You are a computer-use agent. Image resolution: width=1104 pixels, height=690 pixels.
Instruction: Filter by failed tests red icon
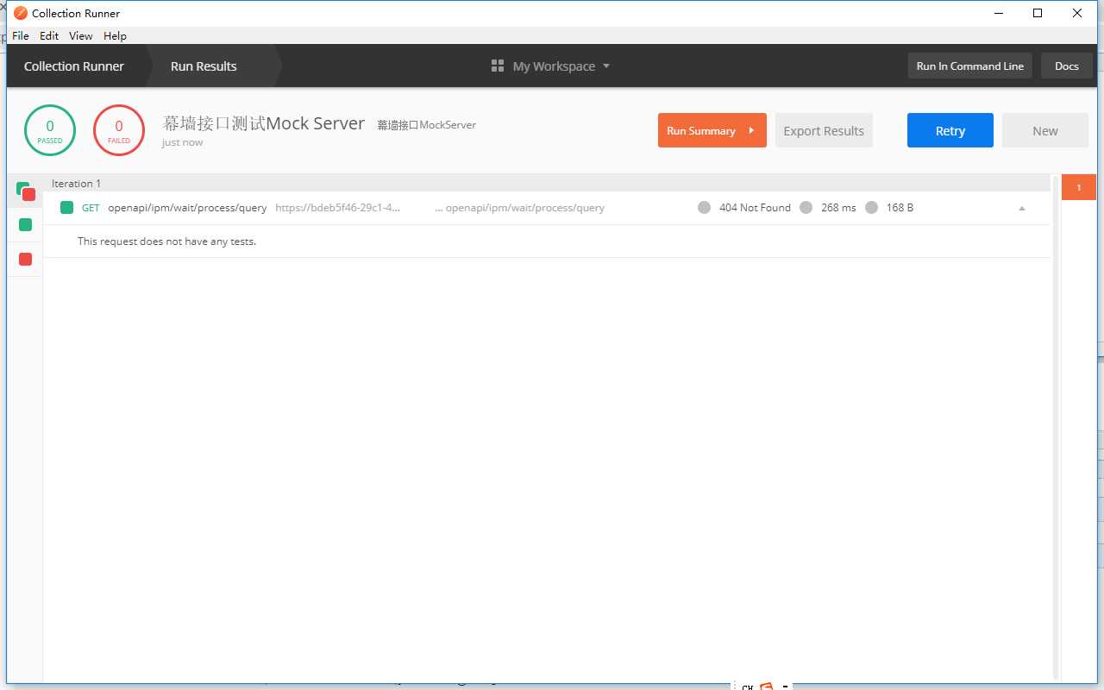[x=25, y=259]
